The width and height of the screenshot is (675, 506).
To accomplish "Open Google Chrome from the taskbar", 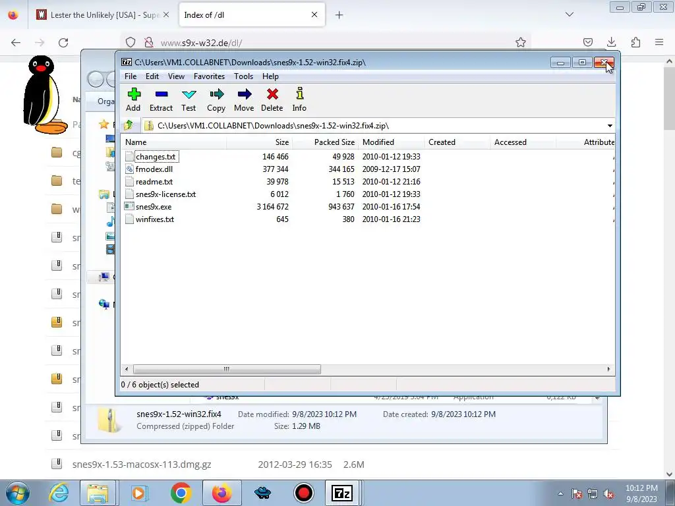I will coord(181,493).
